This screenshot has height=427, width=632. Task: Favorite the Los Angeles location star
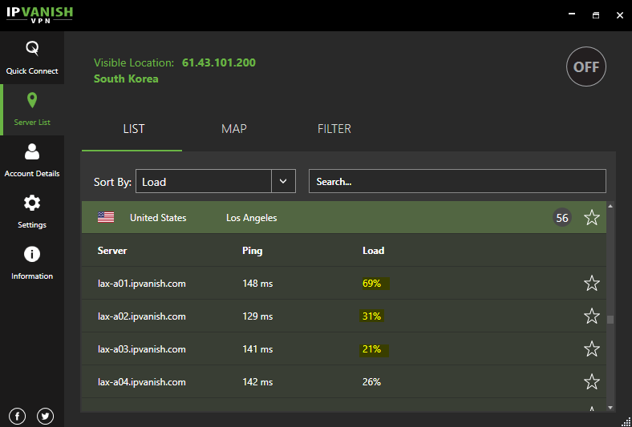(x=592, y=218)
